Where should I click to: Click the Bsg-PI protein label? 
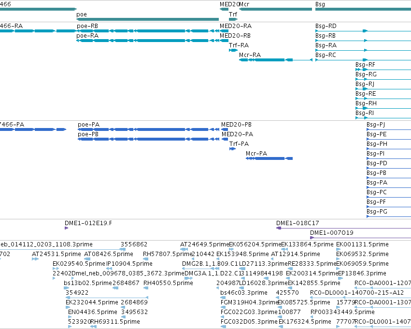pos(375,154)
